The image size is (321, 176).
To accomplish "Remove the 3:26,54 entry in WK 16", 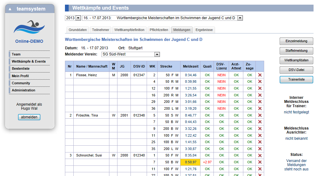I will (x=260, y=95).
